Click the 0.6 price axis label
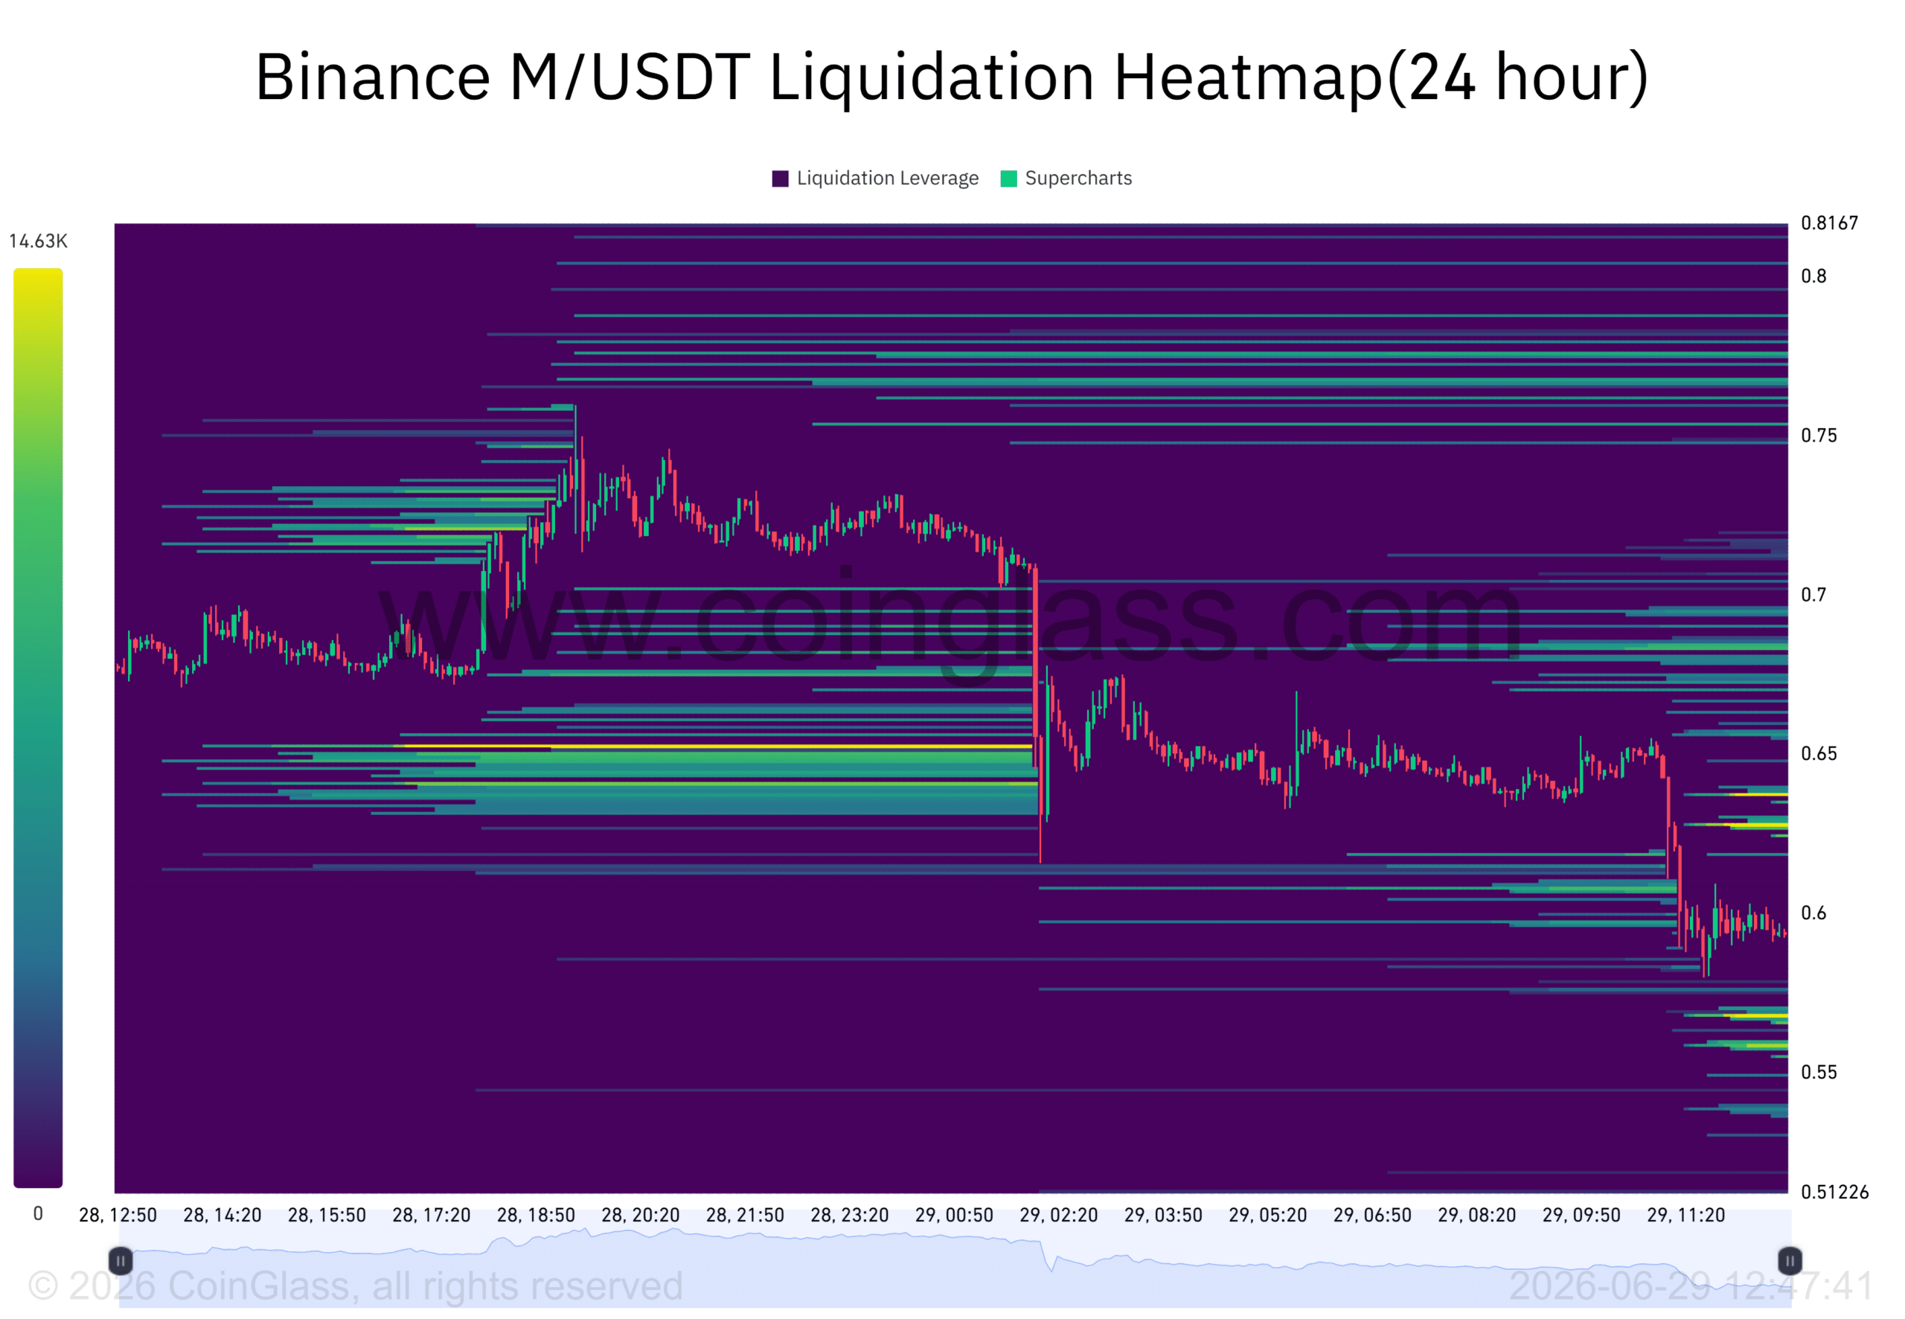 pos(1813,913)
